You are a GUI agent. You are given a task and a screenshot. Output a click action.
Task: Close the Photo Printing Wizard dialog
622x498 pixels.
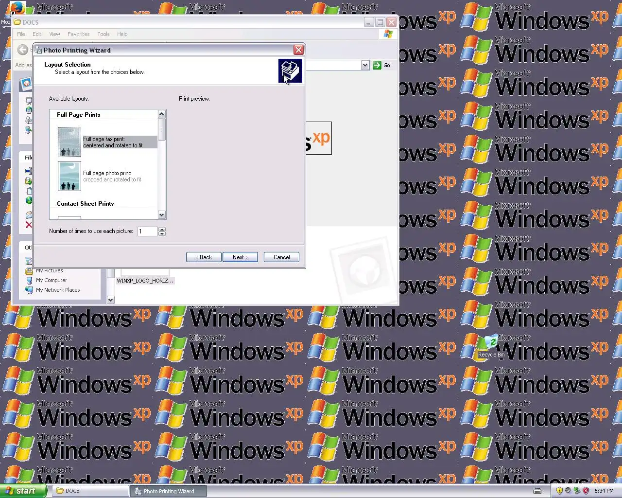299,50
